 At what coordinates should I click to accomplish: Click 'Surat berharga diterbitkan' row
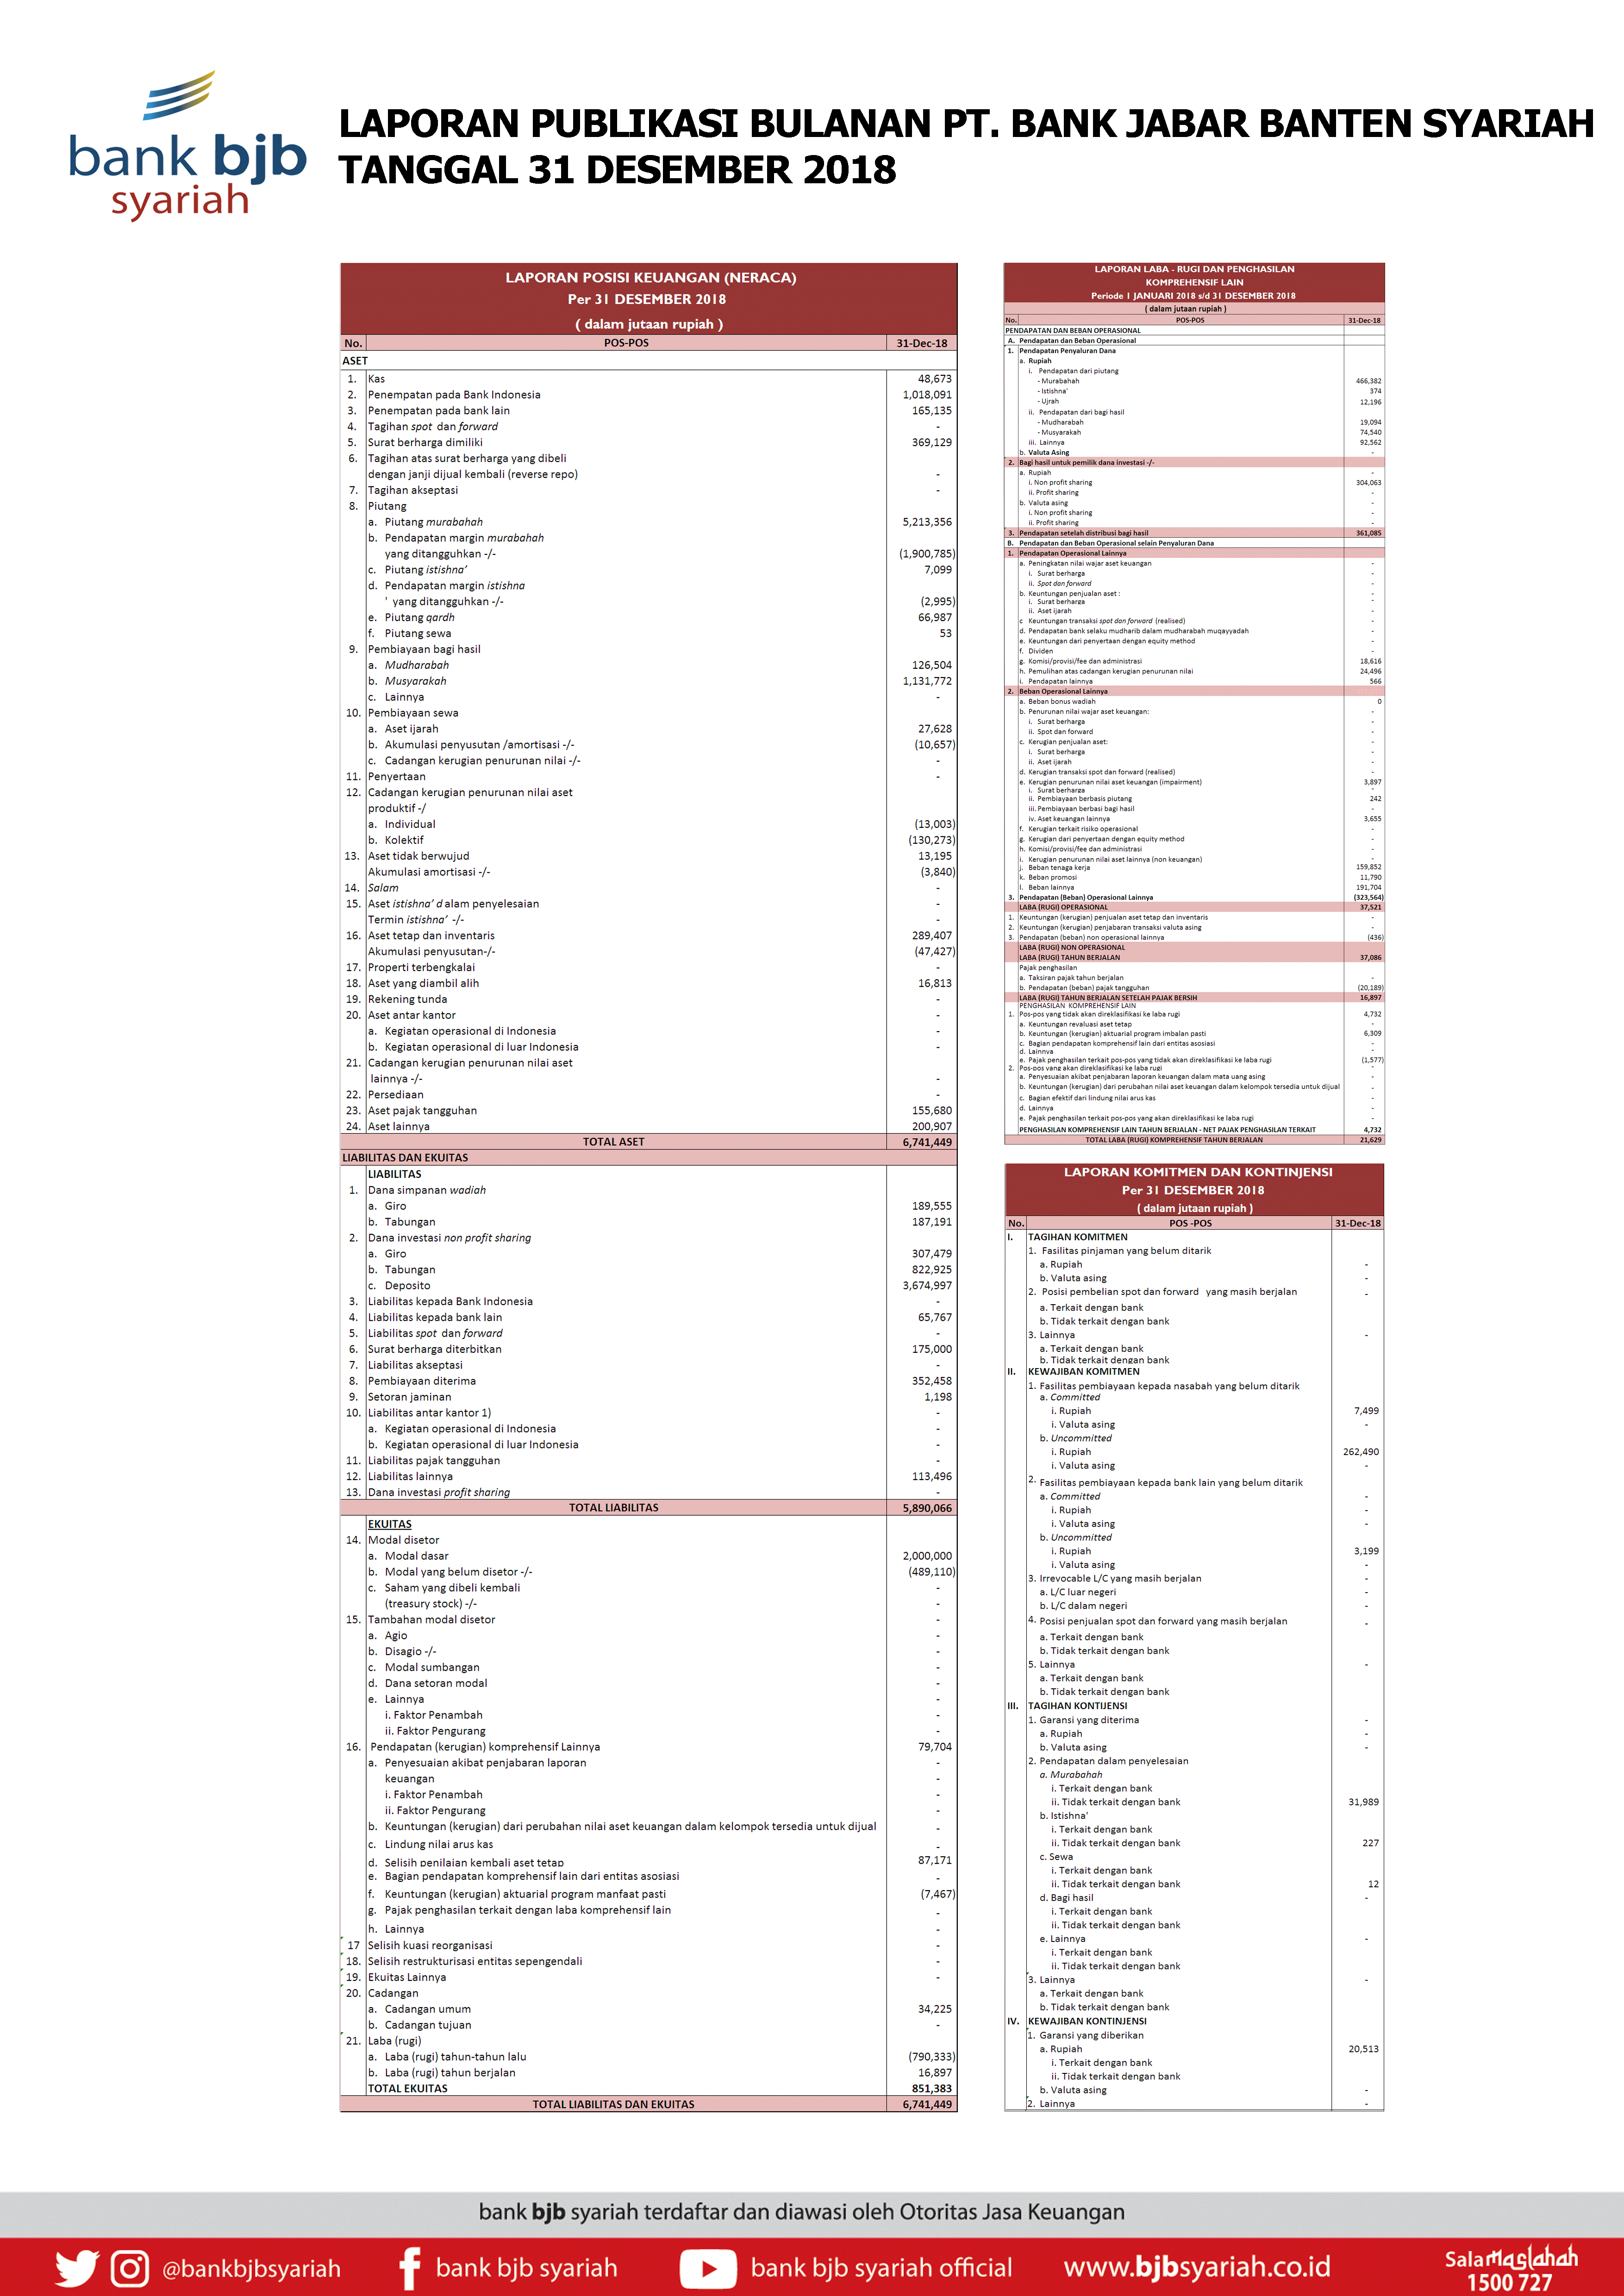click(648, 1349)
